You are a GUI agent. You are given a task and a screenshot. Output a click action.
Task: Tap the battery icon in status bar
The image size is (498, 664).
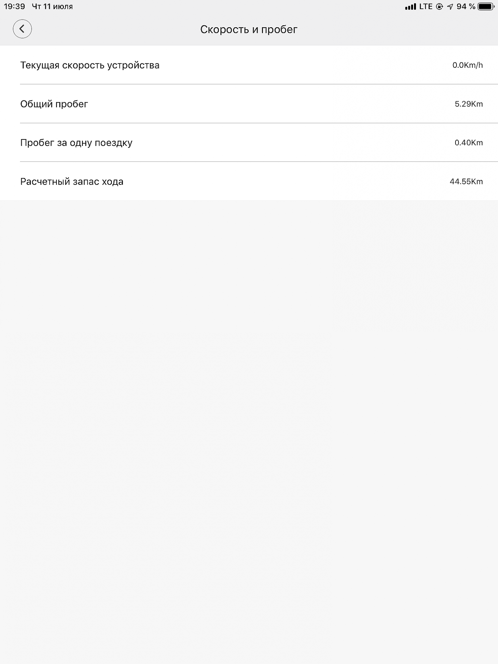[486, 7]
